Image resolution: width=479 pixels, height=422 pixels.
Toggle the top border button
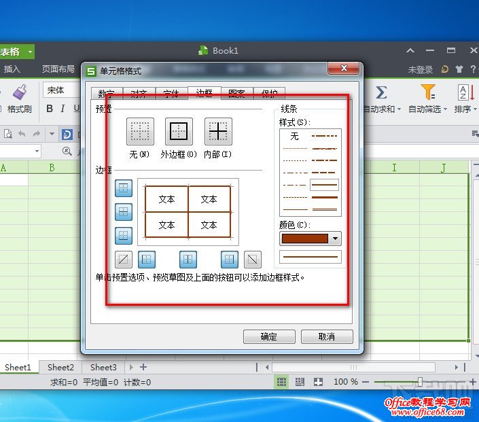tap(124, 188)
